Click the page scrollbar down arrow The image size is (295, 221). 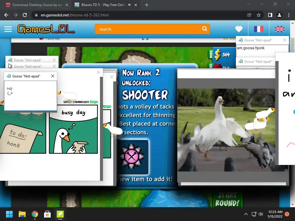click(292, 205)
